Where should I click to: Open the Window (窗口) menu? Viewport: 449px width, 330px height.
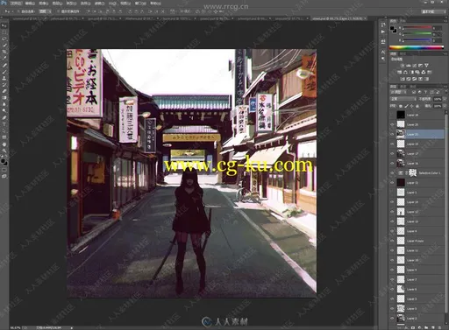[140, 4]
